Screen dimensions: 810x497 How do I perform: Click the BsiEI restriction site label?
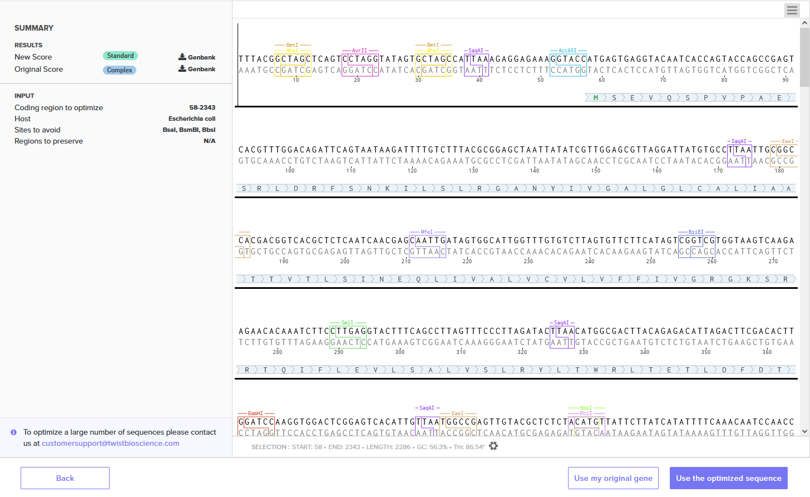(x=696, y=232)
